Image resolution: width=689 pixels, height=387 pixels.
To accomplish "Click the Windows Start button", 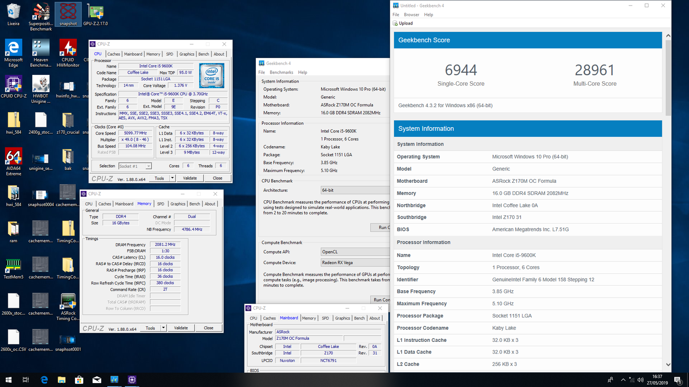I will tap(8, 380).
